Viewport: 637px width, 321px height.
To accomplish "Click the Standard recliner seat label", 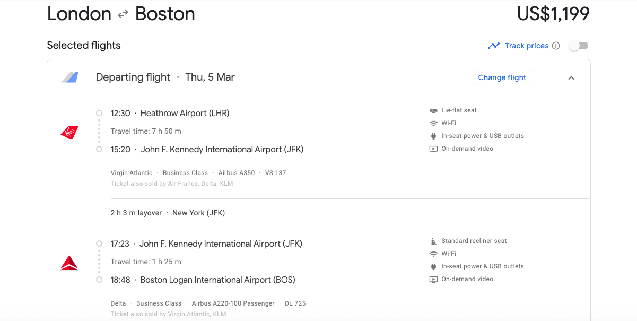I will point(474,241).
